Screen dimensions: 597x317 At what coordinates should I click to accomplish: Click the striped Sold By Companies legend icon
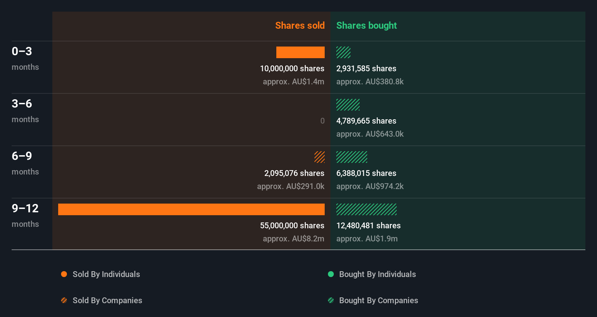[64, 300]
